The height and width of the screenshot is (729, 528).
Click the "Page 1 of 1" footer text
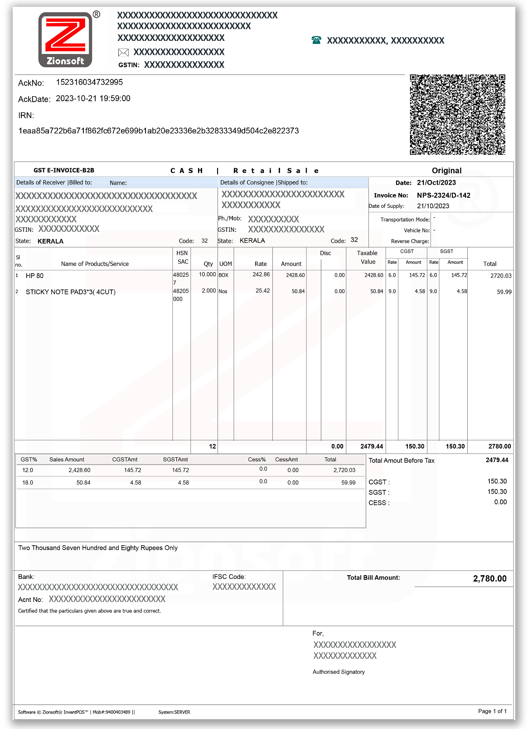pos(493,711)
